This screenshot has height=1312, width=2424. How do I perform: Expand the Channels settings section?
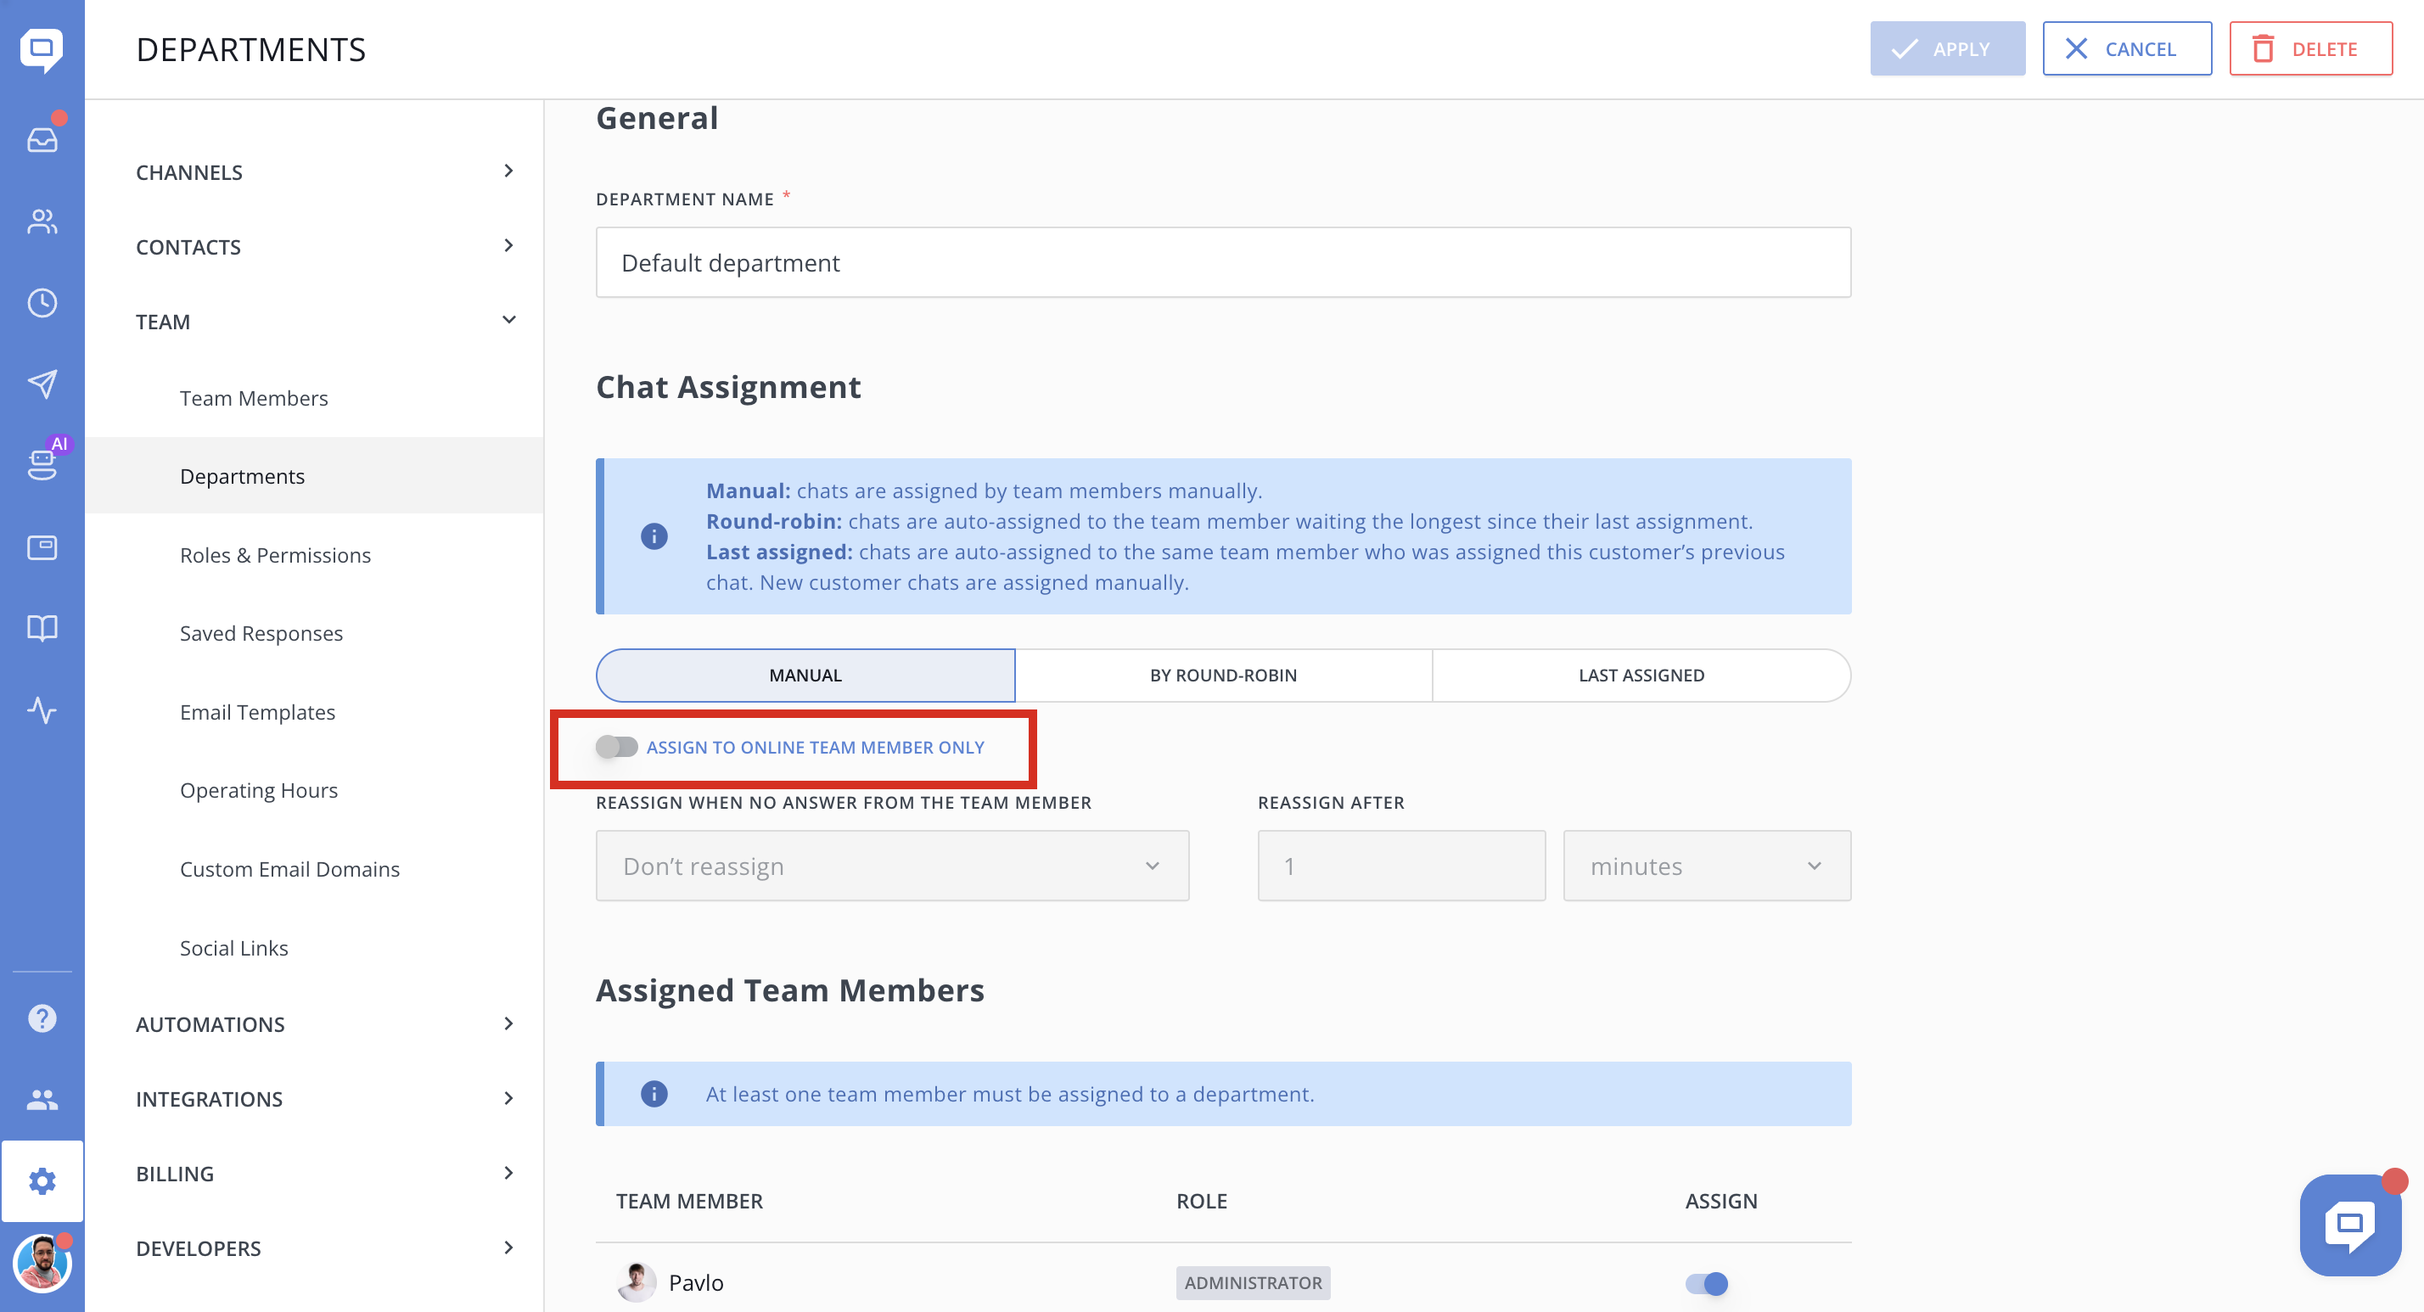[x=324, y=172]
